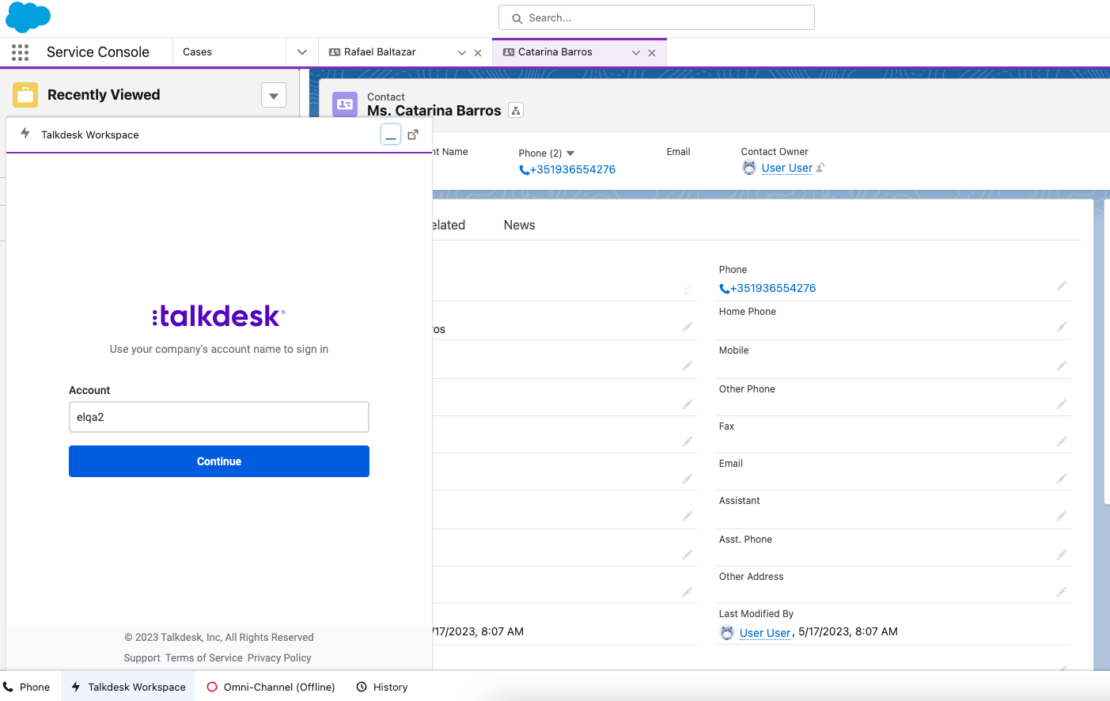
Task: Open the Terms of Service link
Action: [204, 658]
